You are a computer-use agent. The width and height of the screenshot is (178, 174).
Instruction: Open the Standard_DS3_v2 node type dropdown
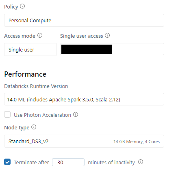tap(84, 141)
